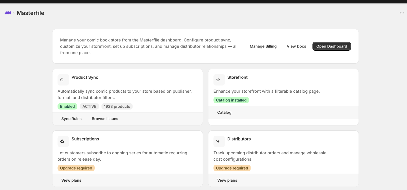Go to Sync Rules
Screen dimensions: 407x190
coord(72,119)
